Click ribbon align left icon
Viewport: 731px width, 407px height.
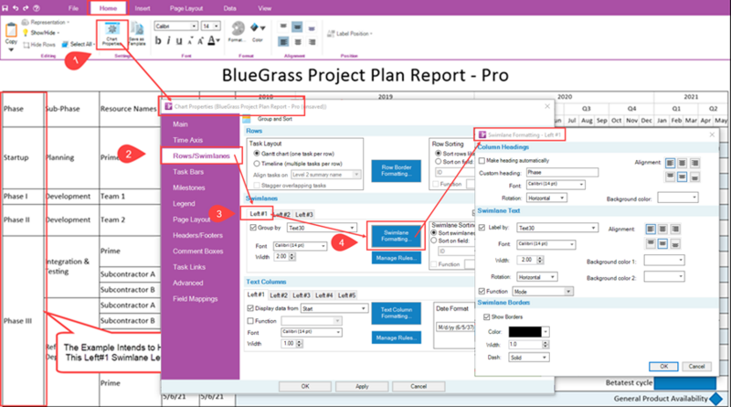pyautogui.click(x=283, y=42)
